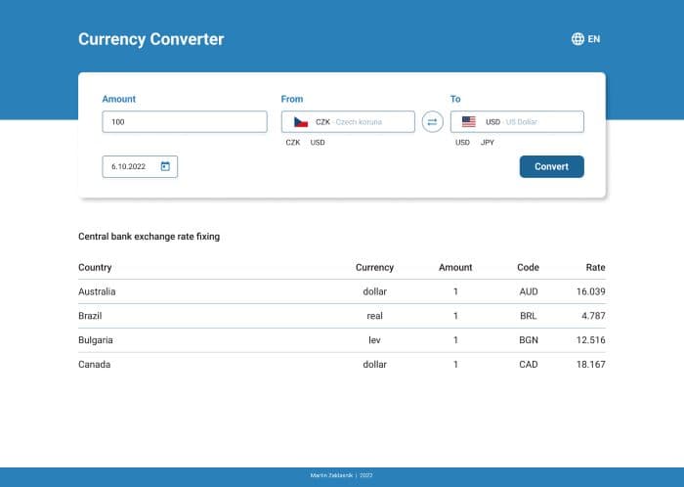Click the CAD code cell
684x487 pixels.
[x=529, y=365]
